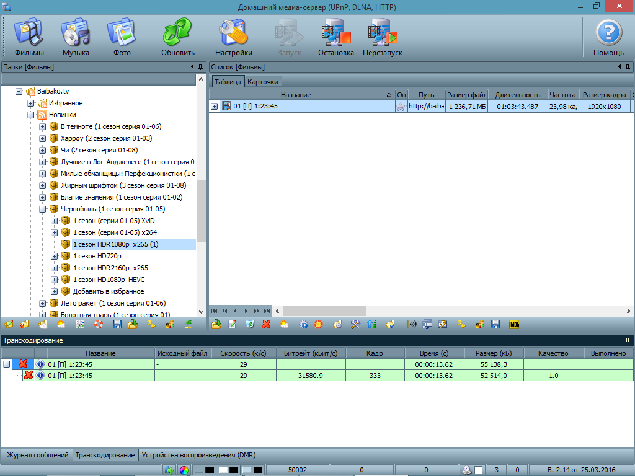Click the red X delete icon in list toolbar

click(x=267, y=324)
